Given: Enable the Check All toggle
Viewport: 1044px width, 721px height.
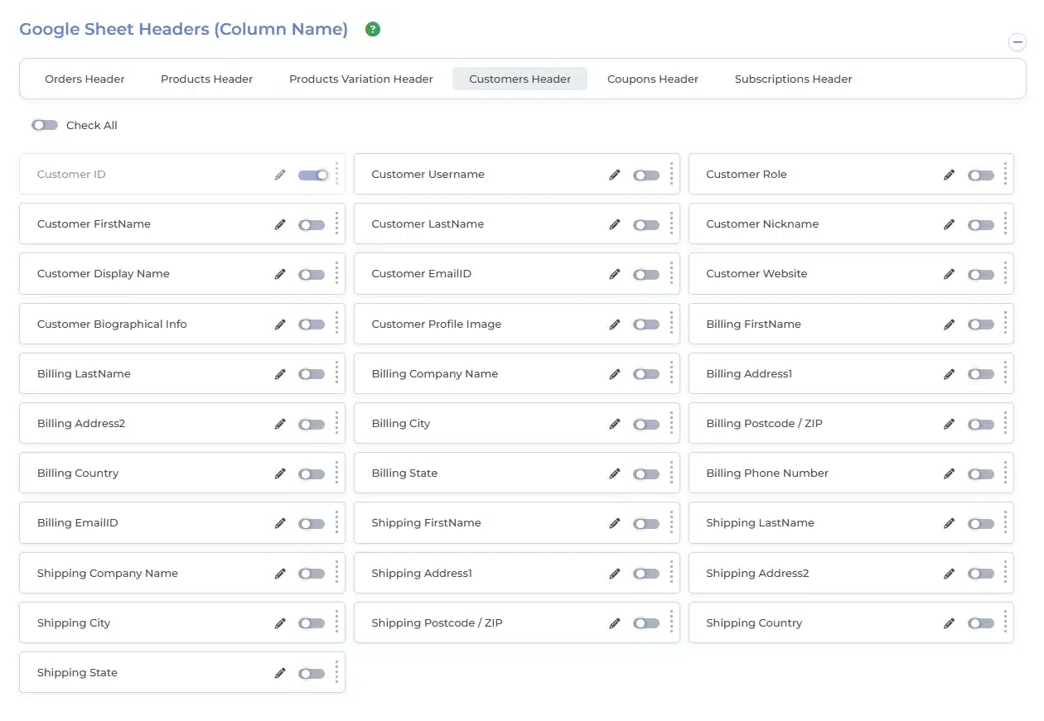Looking at the screenshot, I should tap(45, 125).
